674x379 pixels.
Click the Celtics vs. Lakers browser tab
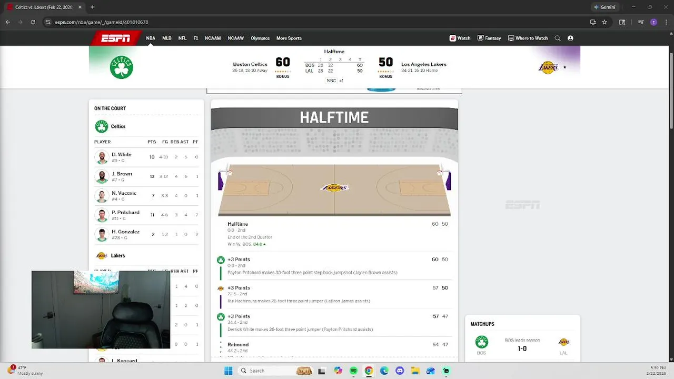pos(44,7)
